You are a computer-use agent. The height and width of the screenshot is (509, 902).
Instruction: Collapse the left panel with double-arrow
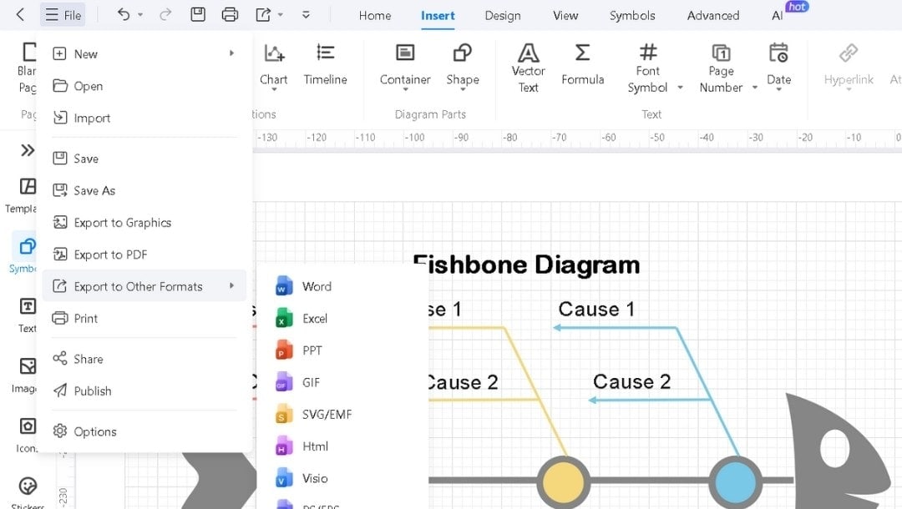tap(28, 150)
